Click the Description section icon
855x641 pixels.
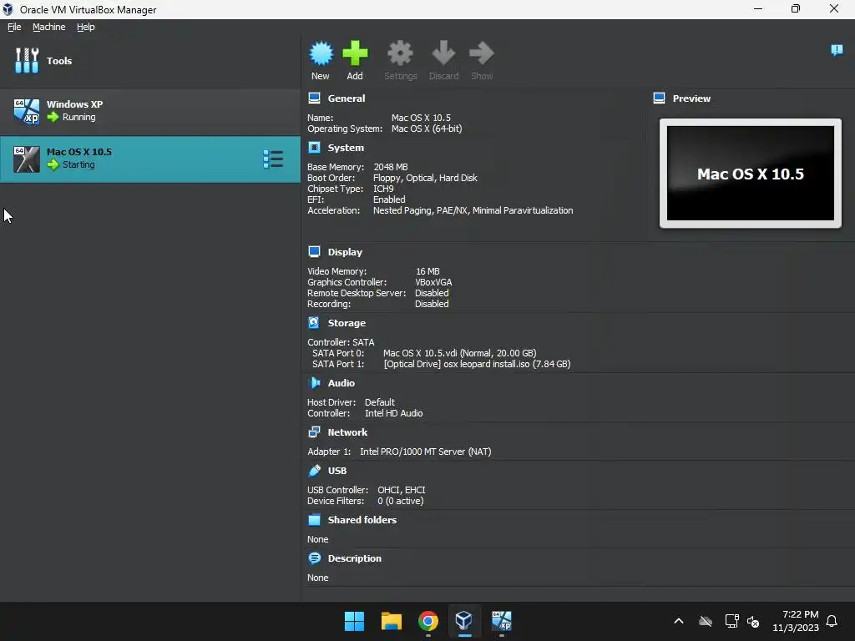point(314,558)
